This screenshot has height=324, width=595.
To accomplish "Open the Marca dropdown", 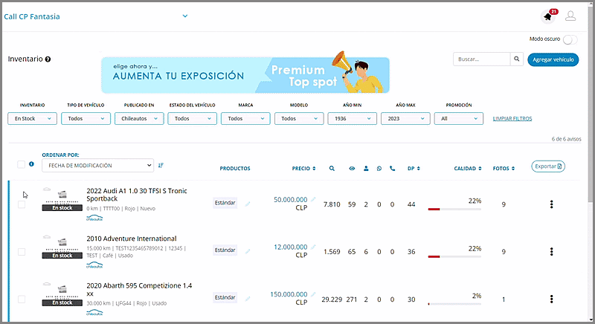I will [x=245, y=119].
